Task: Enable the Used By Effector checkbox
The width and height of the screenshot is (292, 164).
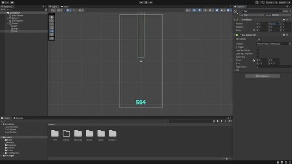Action: point(257,51)
